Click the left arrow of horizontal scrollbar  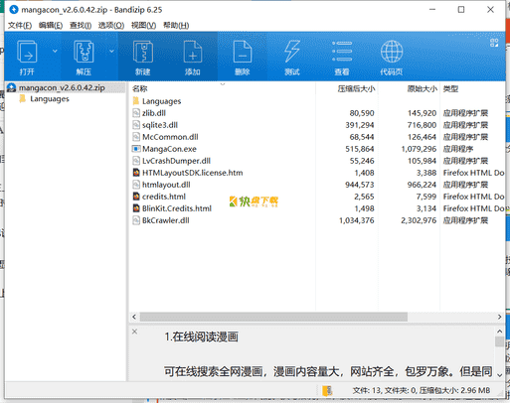pos(134,317)
